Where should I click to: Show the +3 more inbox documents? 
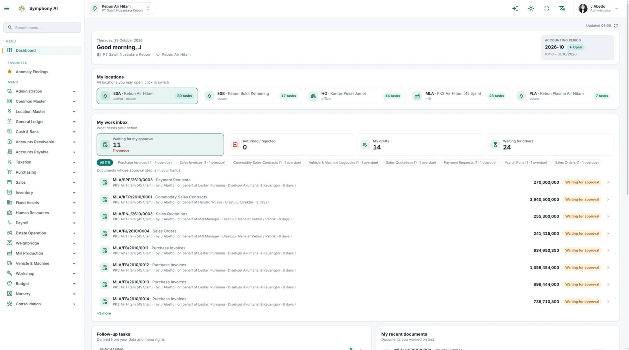104,313
